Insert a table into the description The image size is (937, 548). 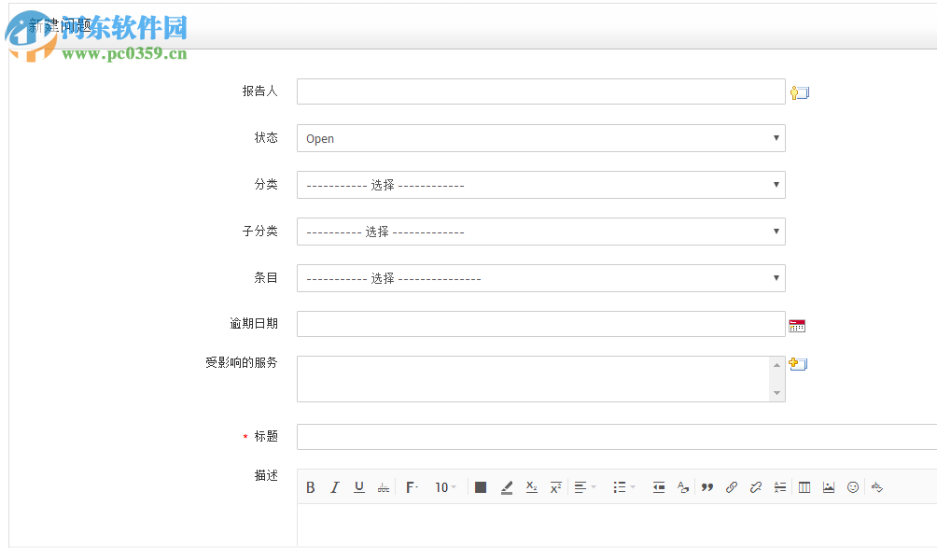804,486
